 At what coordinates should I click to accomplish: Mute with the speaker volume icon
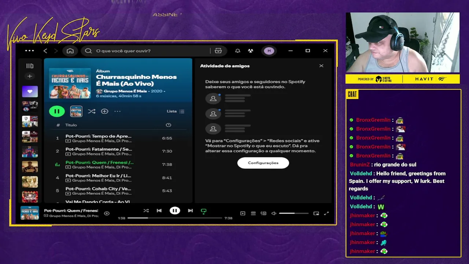[x=274, y=213]
